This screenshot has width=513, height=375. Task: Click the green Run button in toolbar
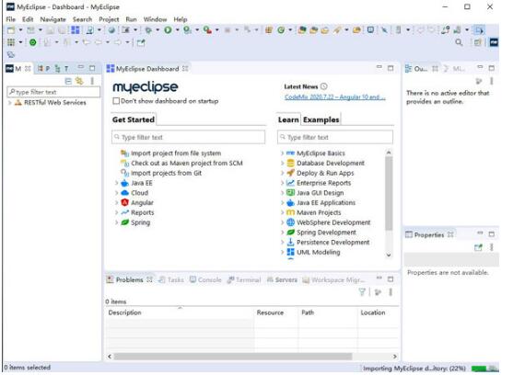pos(168,30)
